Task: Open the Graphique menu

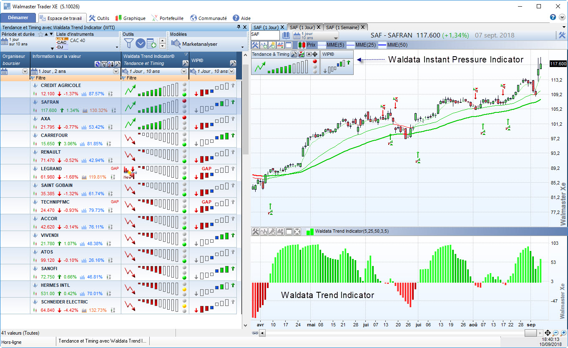Action: pyautogui.click(x=130, y=18)
